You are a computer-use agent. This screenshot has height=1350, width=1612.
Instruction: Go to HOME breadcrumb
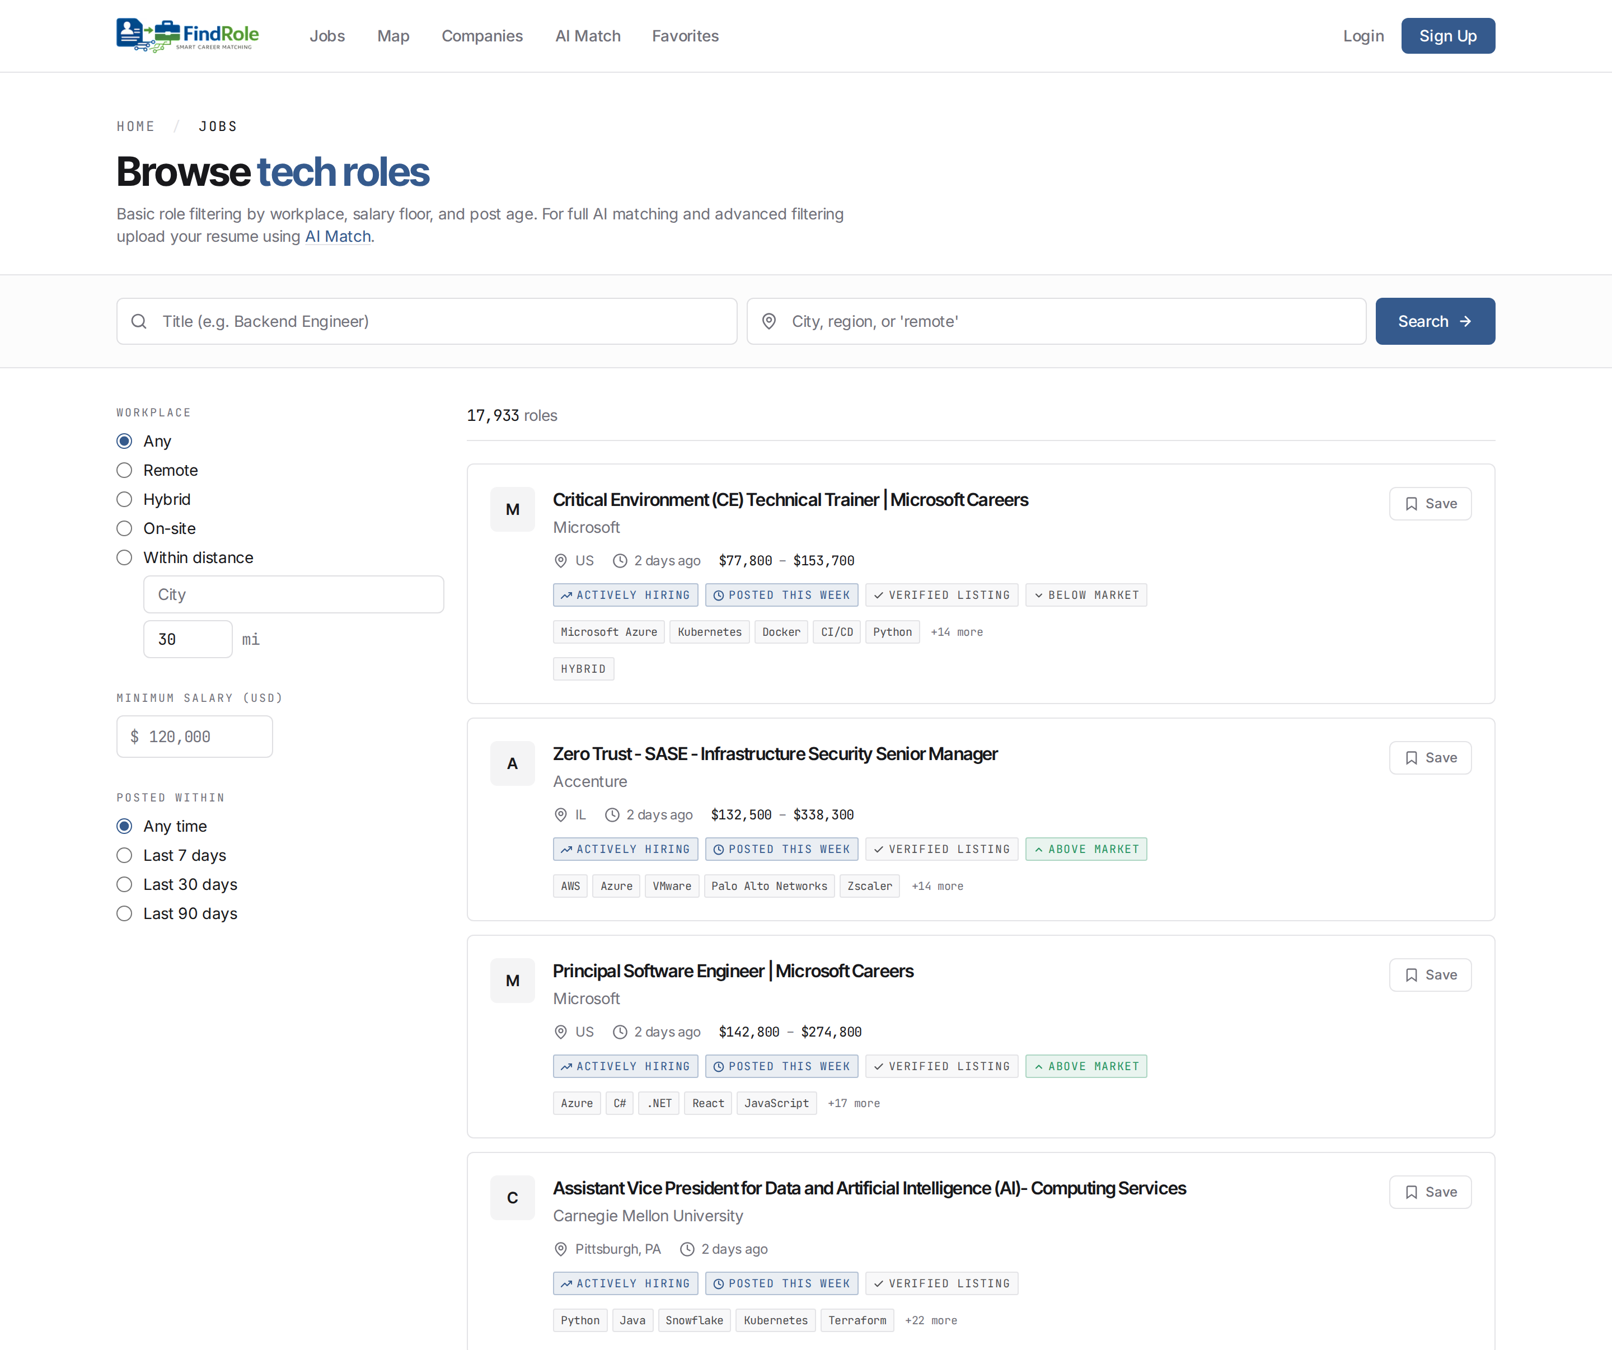(135, 126)
